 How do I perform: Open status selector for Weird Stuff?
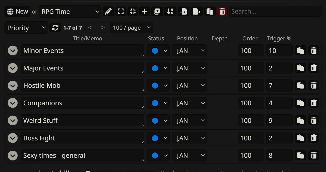click(x=158, y=121)
